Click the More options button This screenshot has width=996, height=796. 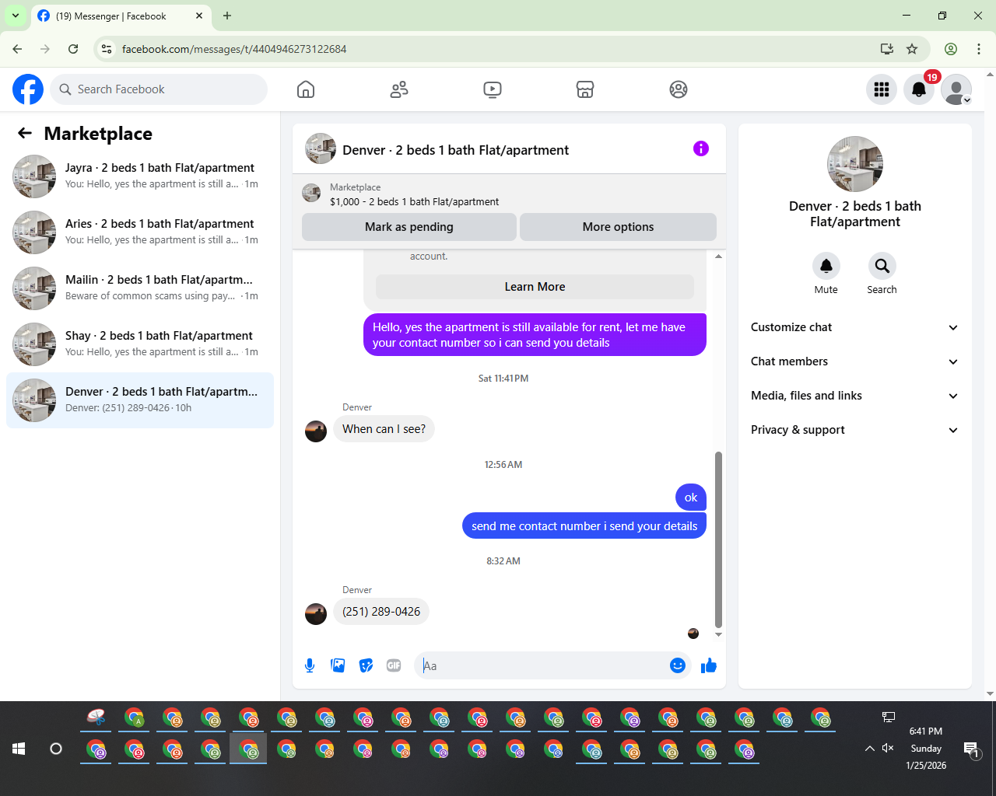(618, 227)
